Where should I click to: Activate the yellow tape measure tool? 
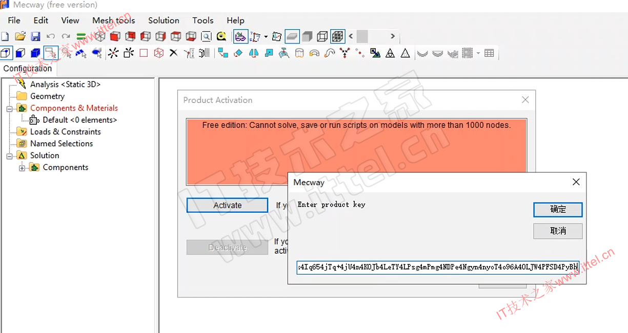pyautogui.click(x=221, y=36)
